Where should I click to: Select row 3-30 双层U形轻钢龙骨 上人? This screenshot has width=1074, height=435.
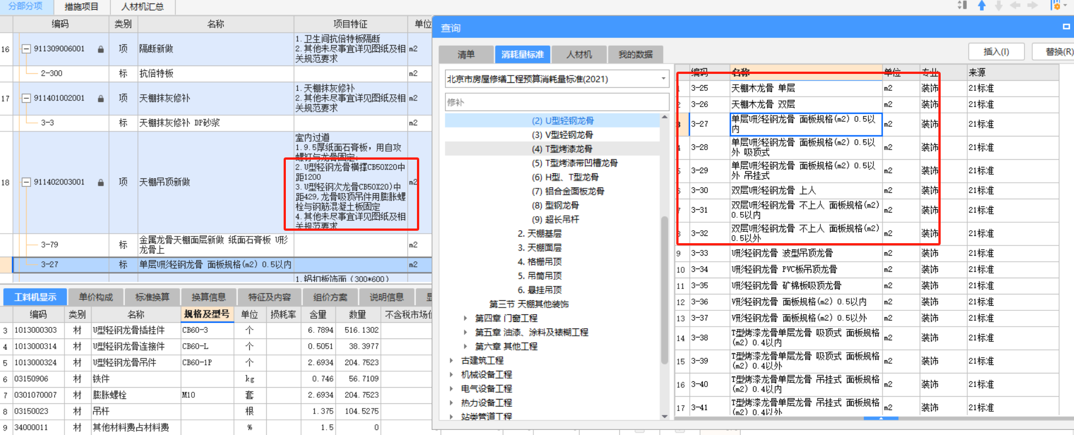pyautogui.click(x=867, y=191)
